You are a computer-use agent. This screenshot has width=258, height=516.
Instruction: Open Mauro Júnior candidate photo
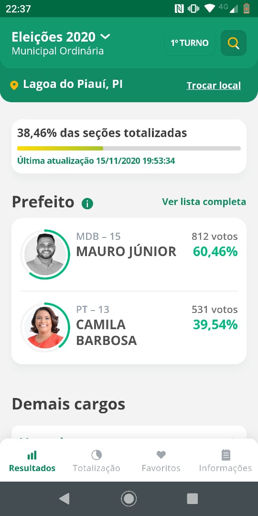click(x=45, y=254)
